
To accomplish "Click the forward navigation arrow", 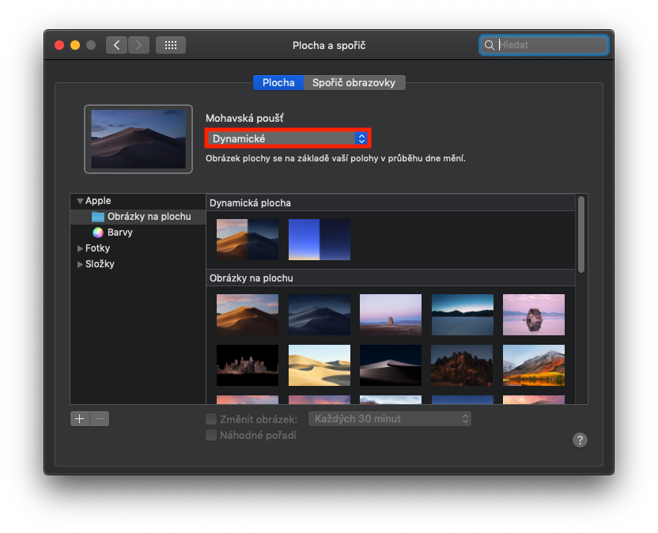I will (138, 45).
